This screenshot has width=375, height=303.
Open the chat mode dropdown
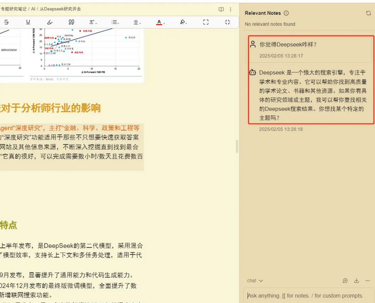[x=254, y=280]
